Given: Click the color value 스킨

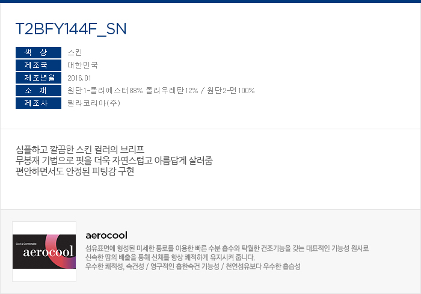Looking at the screenshot, I should coord(75,52).
